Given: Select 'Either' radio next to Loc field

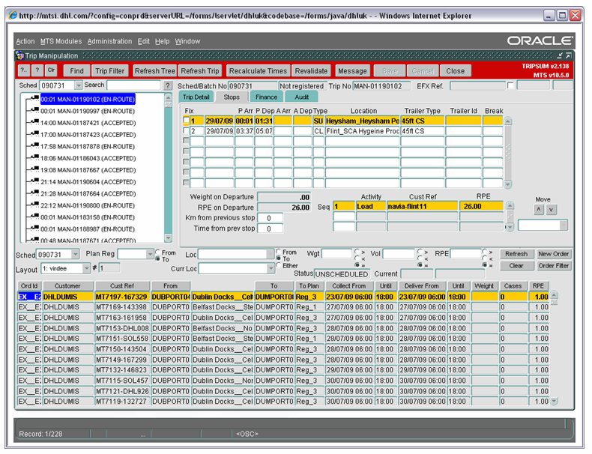Looking at the screenshot, I should point(279,265).
